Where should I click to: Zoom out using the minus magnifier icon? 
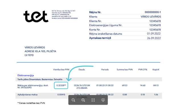click(x=73, y=100)
